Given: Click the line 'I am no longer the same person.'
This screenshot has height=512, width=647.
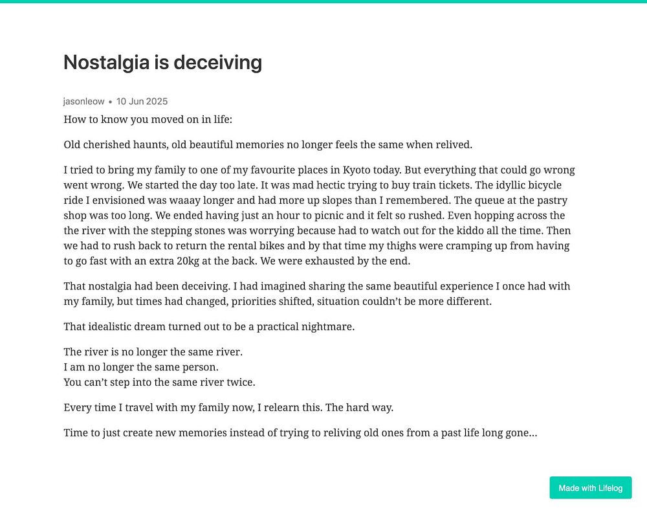Looking at the screenshot, I should click(x=141, y=367).
